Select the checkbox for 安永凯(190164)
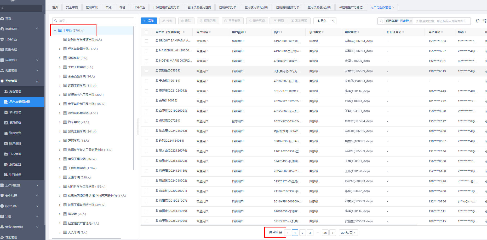This screenshot has height=240, width=487. coord(146,81)
